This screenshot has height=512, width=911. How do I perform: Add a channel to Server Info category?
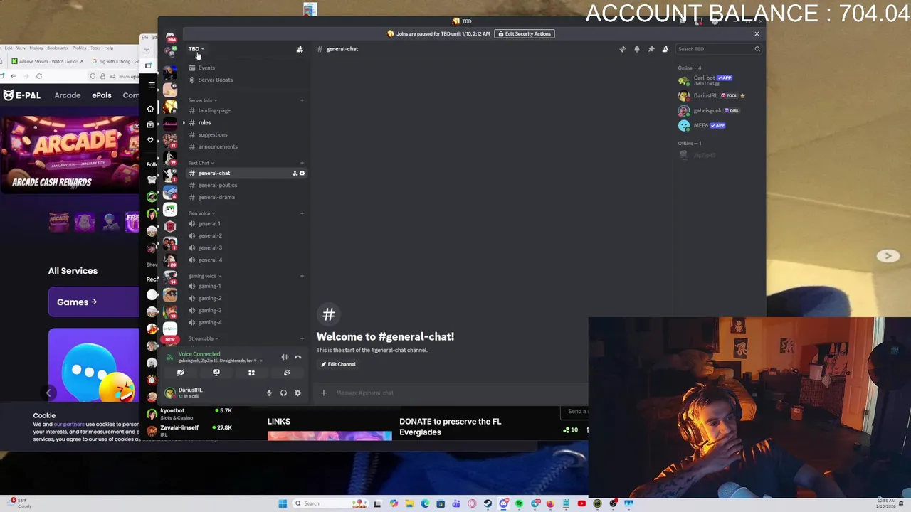(x=302, y=100)
